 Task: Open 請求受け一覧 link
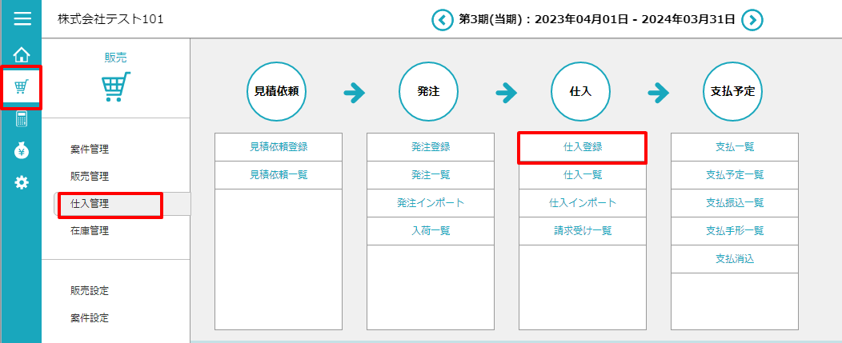tap(583, 231)
